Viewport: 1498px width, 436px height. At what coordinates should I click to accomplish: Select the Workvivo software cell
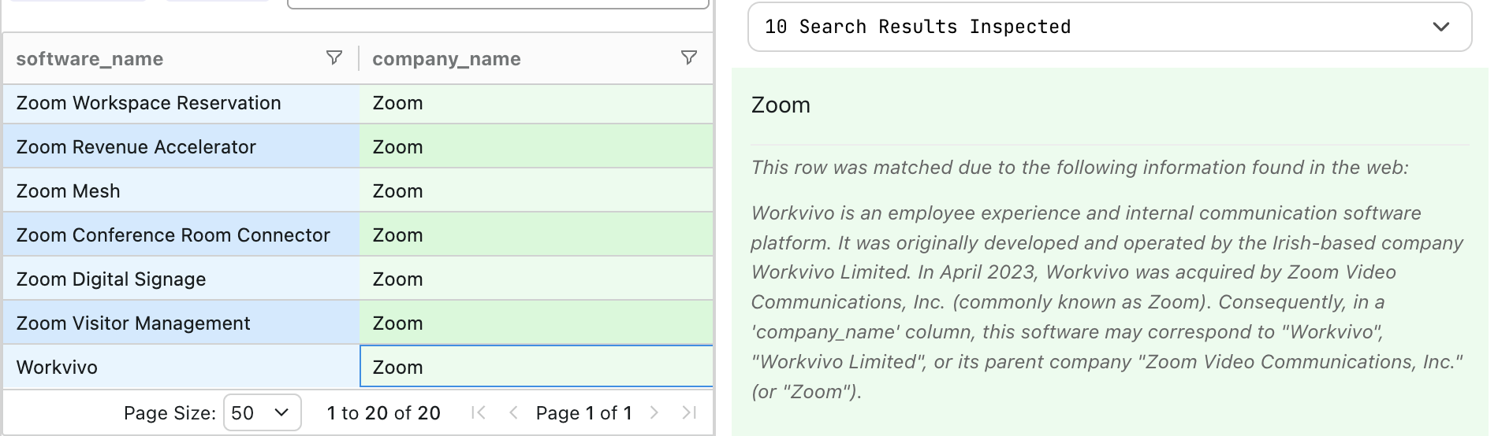click(181, 368)
